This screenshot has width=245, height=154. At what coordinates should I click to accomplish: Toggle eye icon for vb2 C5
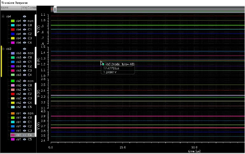click(24, 107)
